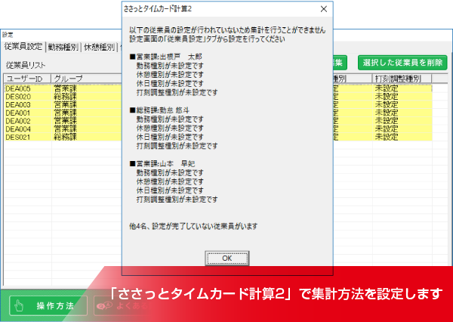The image size is (453, 322).
Task: Click 総務課 group cell in DES020 row
Action: click(x=65, y=97)
